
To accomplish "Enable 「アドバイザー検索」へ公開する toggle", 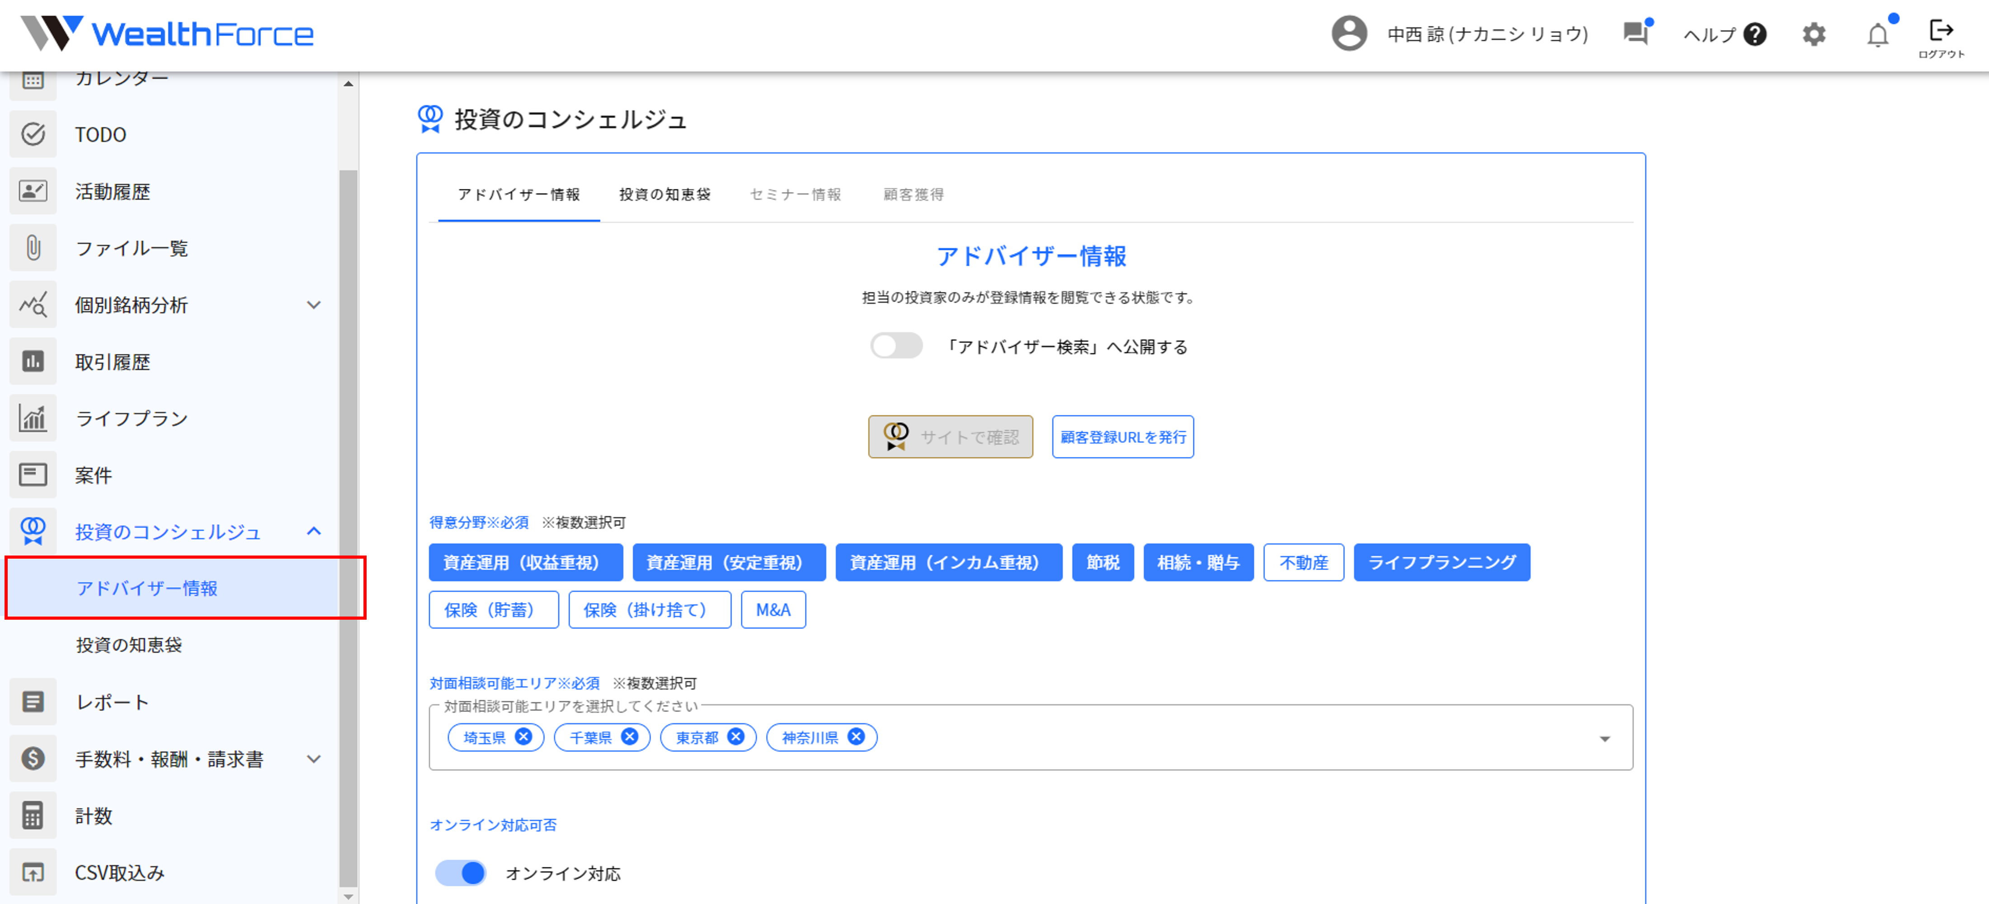I will [x=896, y=346].
